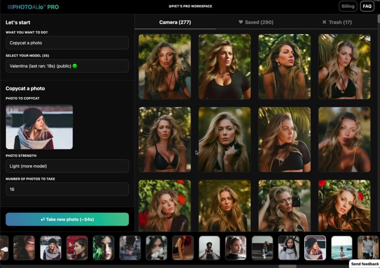Select the ponytail woman in black turtleneck thumbnail
The image size is (380, 268).
tap(236, 248)
